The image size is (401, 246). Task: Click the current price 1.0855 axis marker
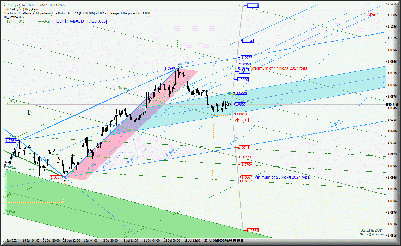coord(392,104)
